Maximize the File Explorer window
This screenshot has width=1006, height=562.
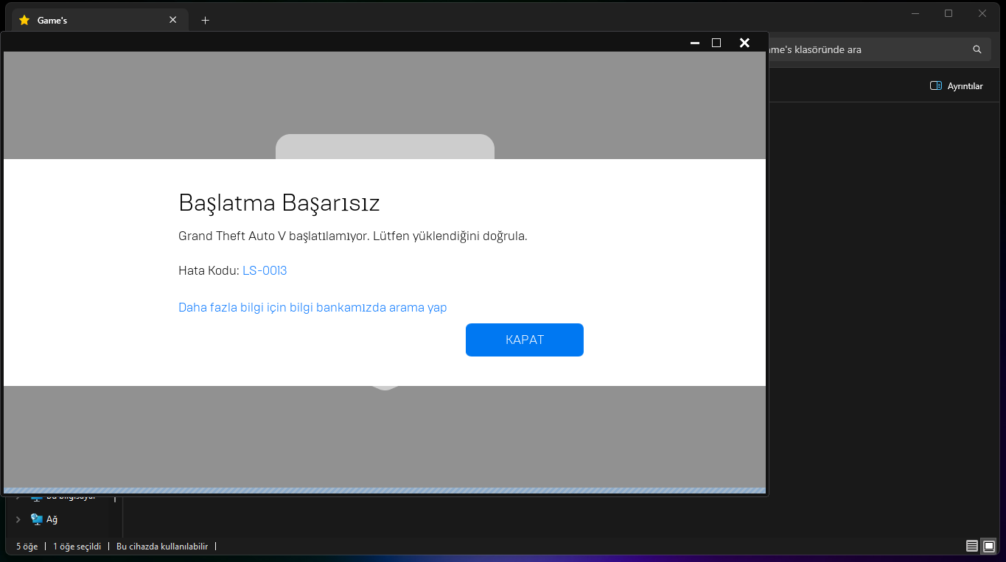tap(949, 13)
